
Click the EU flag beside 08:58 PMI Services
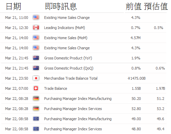pyautogui.click(x=36, y=129)
